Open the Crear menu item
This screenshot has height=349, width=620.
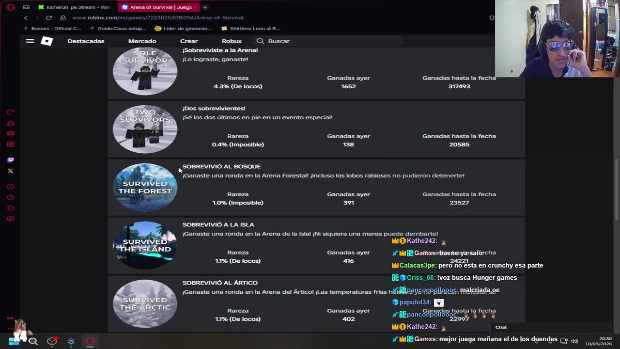(x=189, y=41)
